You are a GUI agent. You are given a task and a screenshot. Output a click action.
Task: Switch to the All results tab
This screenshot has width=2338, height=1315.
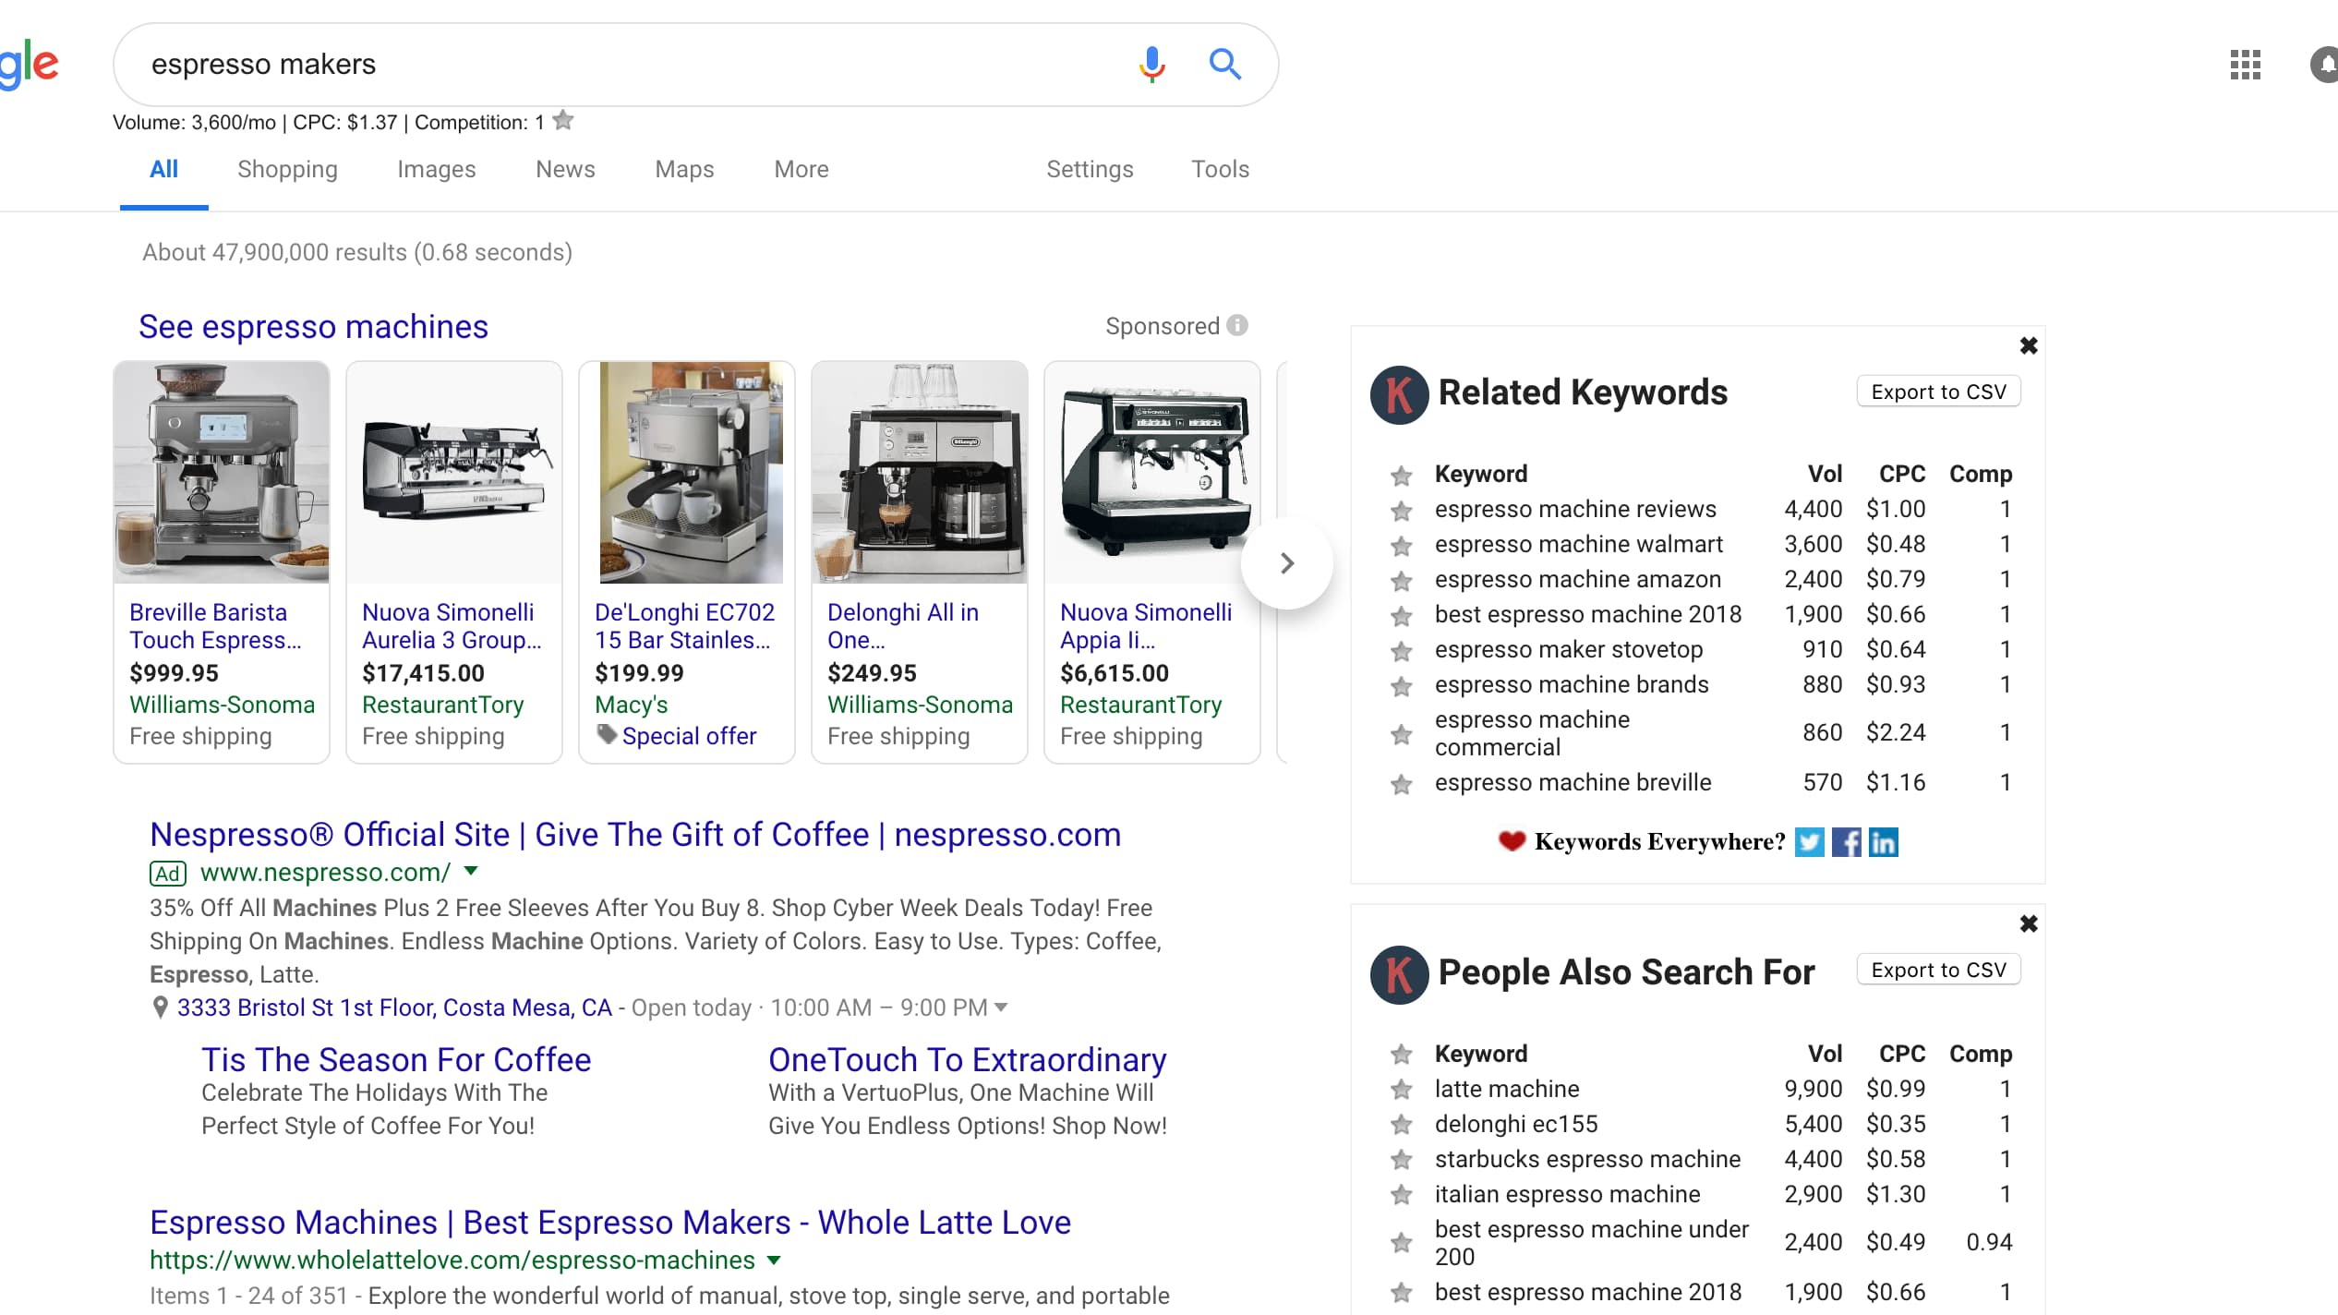pyautogui.click(x=163, y=169)
